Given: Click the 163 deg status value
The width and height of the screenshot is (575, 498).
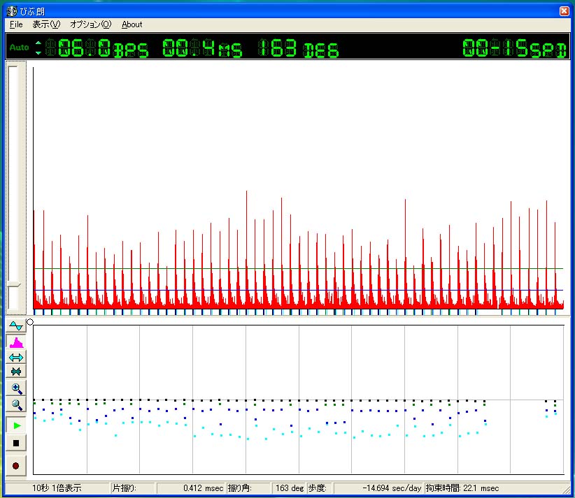Looking at the screenshot, I should [x=290, y=488].
